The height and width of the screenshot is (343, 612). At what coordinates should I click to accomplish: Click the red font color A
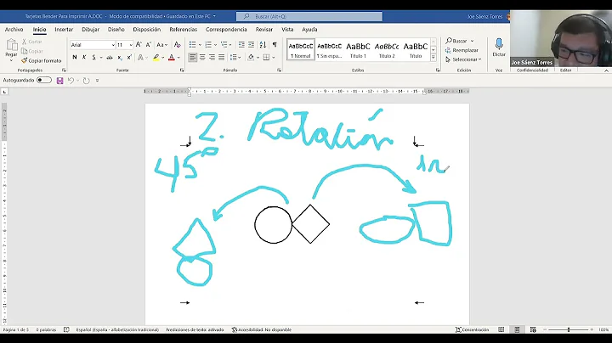pos(172,57)
